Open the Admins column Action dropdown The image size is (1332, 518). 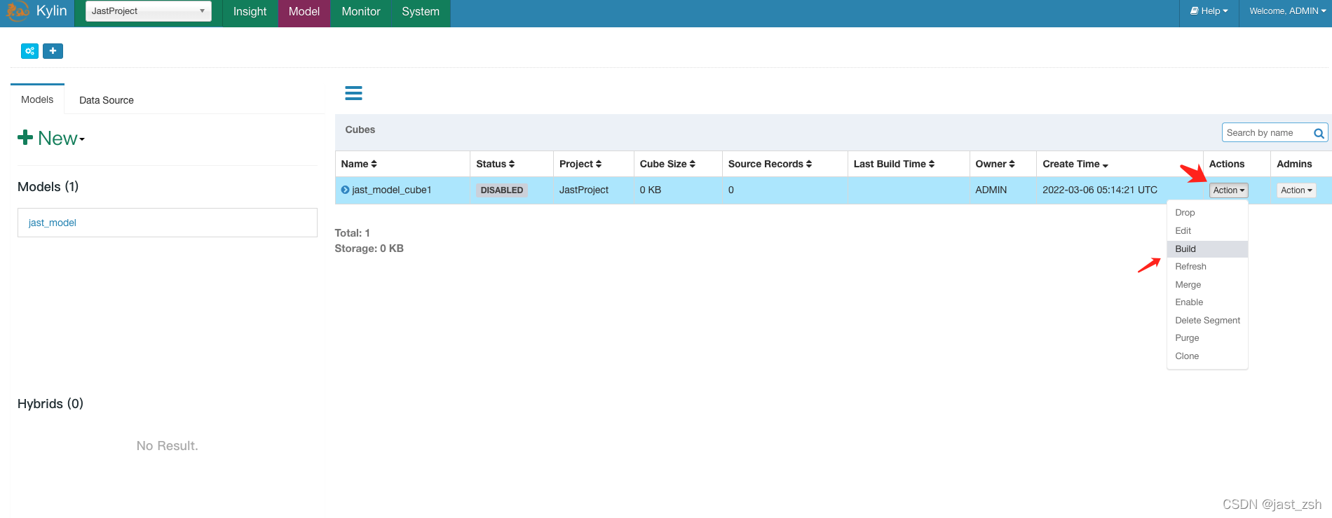tap(1296, 190)
